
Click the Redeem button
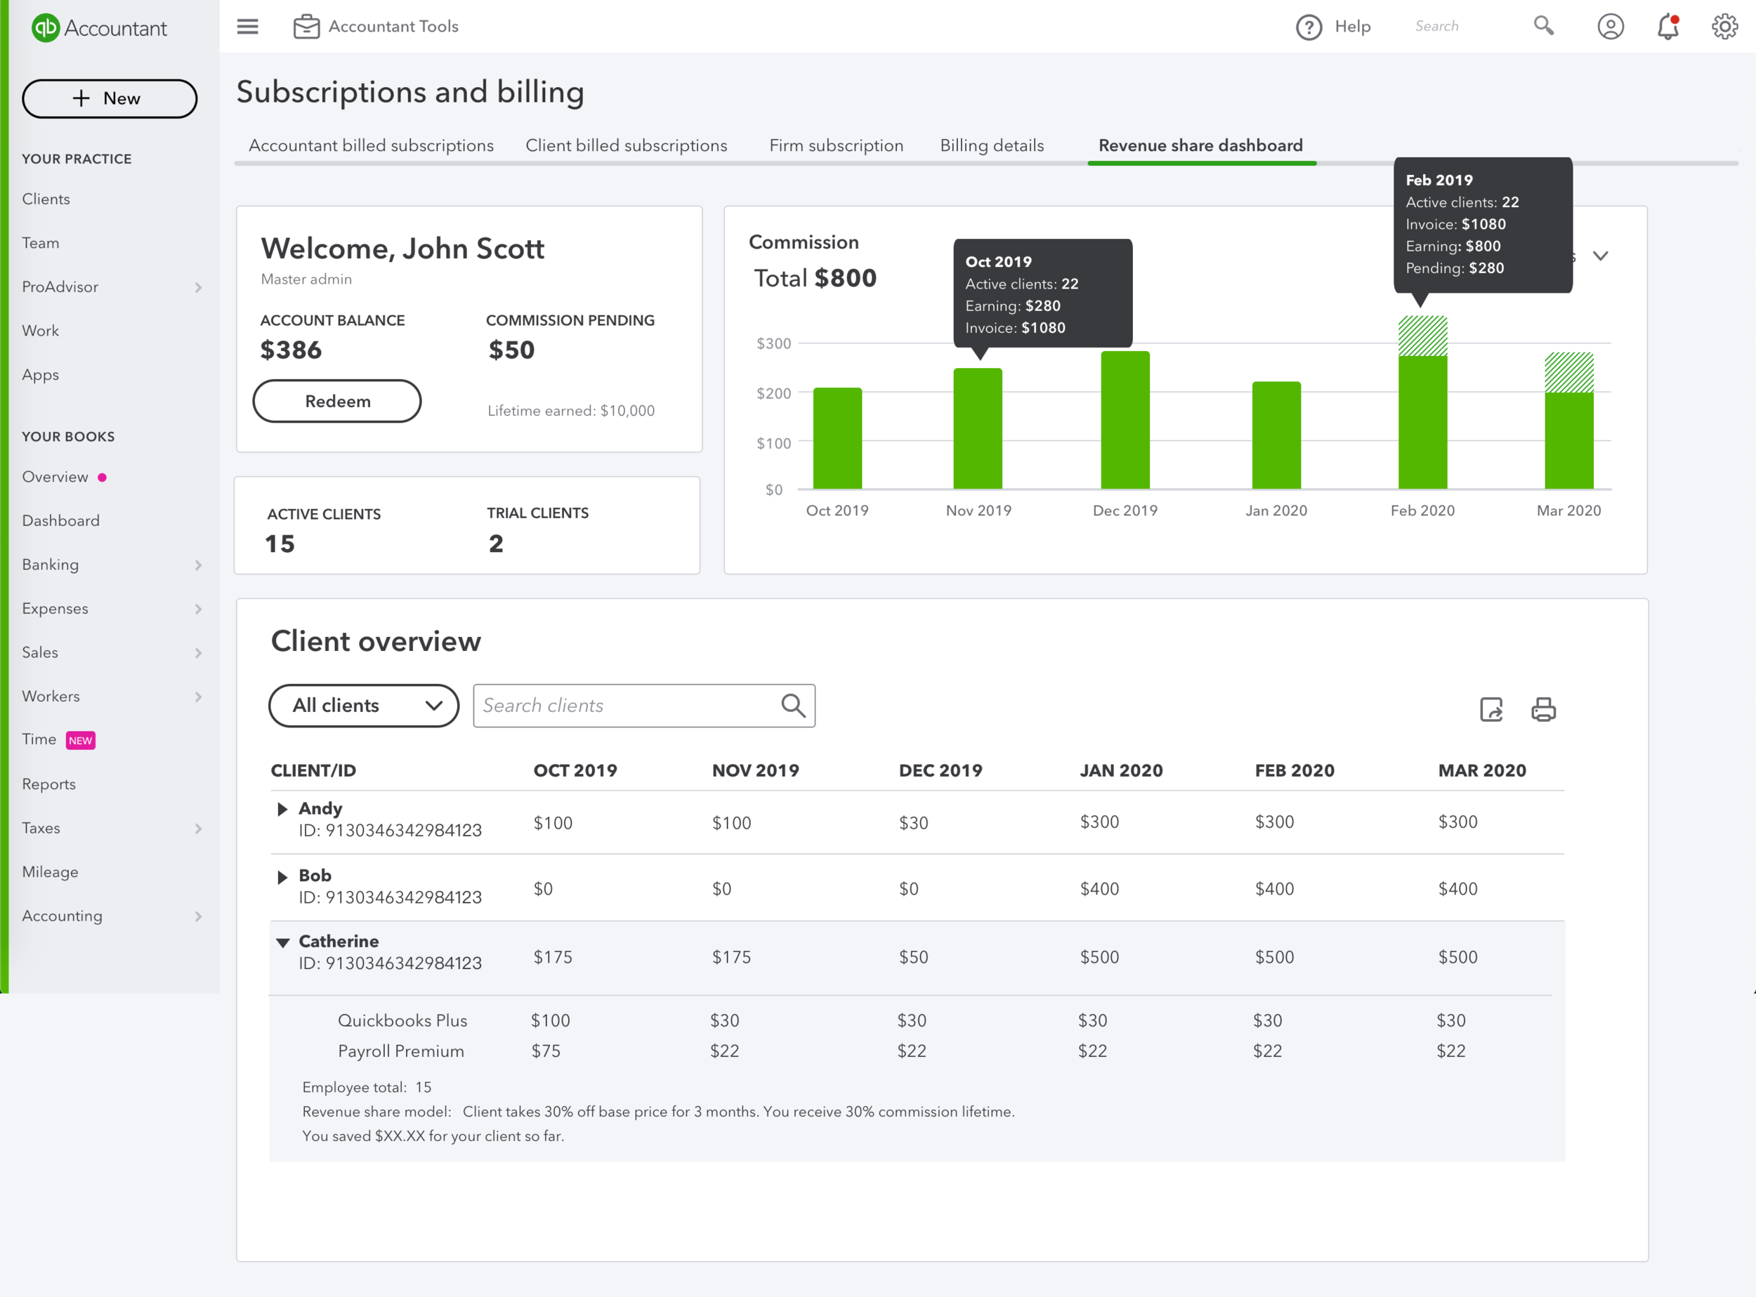pos(337,401)
